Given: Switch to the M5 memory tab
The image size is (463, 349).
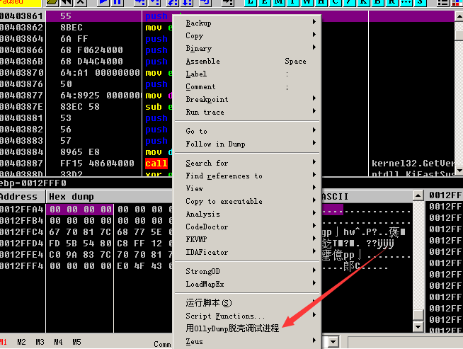Looking at the screenshot, I should [x=76, y=342].
